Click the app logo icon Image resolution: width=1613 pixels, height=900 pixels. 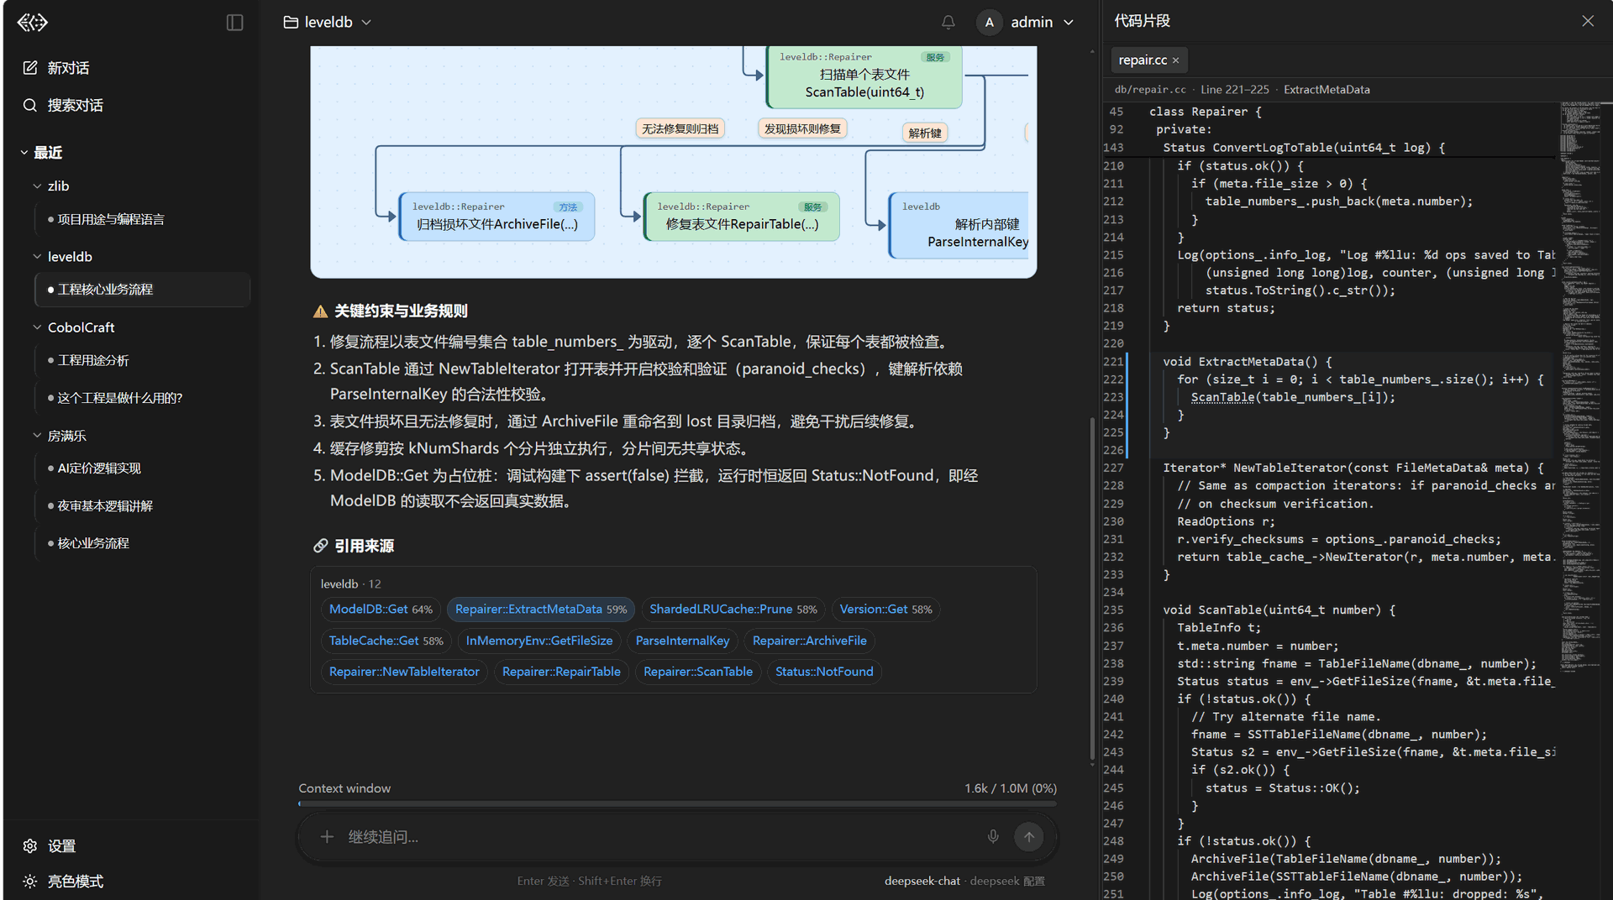(33, 22)
